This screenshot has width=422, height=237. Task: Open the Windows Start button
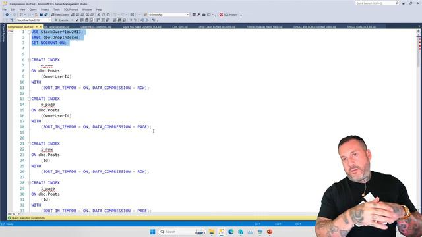pyautogui.click(x=152, y=232)
